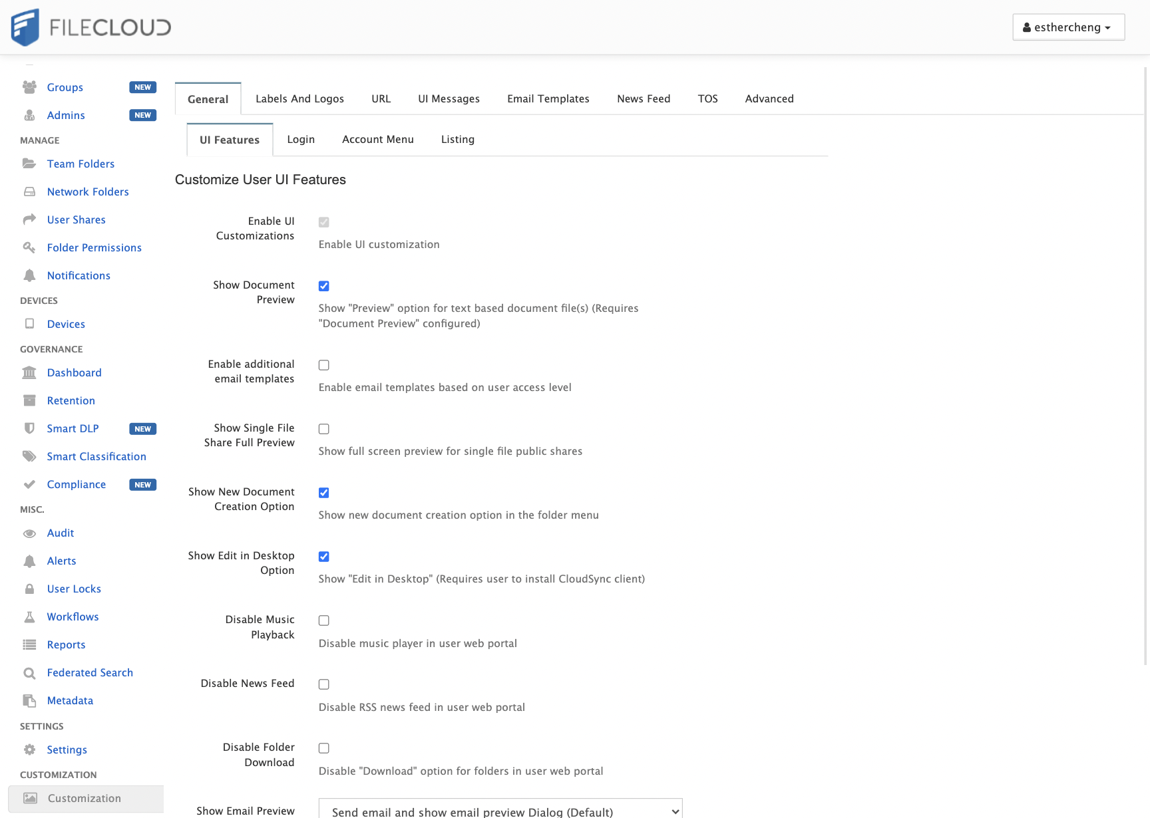Toggle the Disable News Feed checkbox
The height and width of the screenshot is (818, 1150).
coord(324,684)
